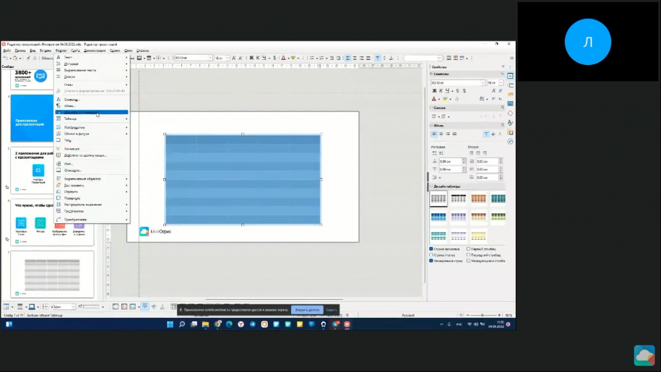Toggle the 'Строка заголовка' checkbox

click(x=432, y=249)
